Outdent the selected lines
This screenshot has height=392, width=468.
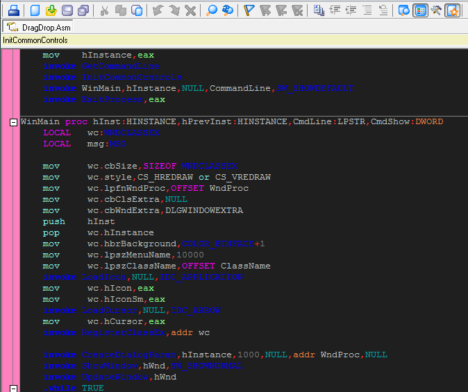click(351, 10)
